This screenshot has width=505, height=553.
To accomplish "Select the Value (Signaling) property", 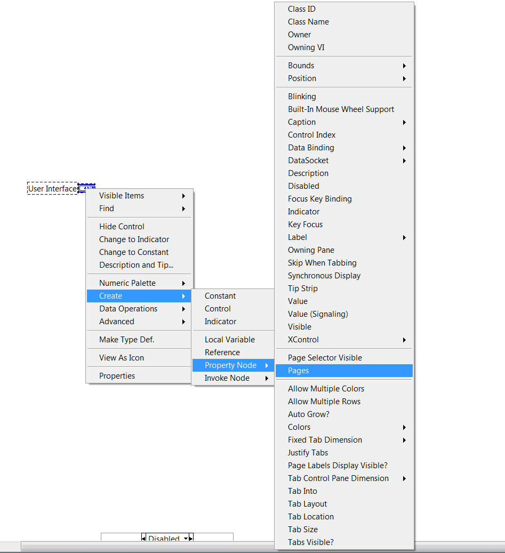I will point(318,314).
